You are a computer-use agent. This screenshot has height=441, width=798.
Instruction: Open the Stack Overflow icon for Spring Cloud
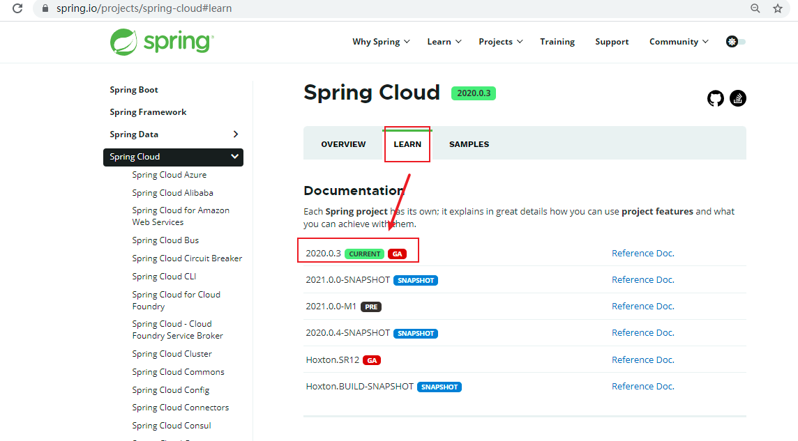tap(738, 98)
